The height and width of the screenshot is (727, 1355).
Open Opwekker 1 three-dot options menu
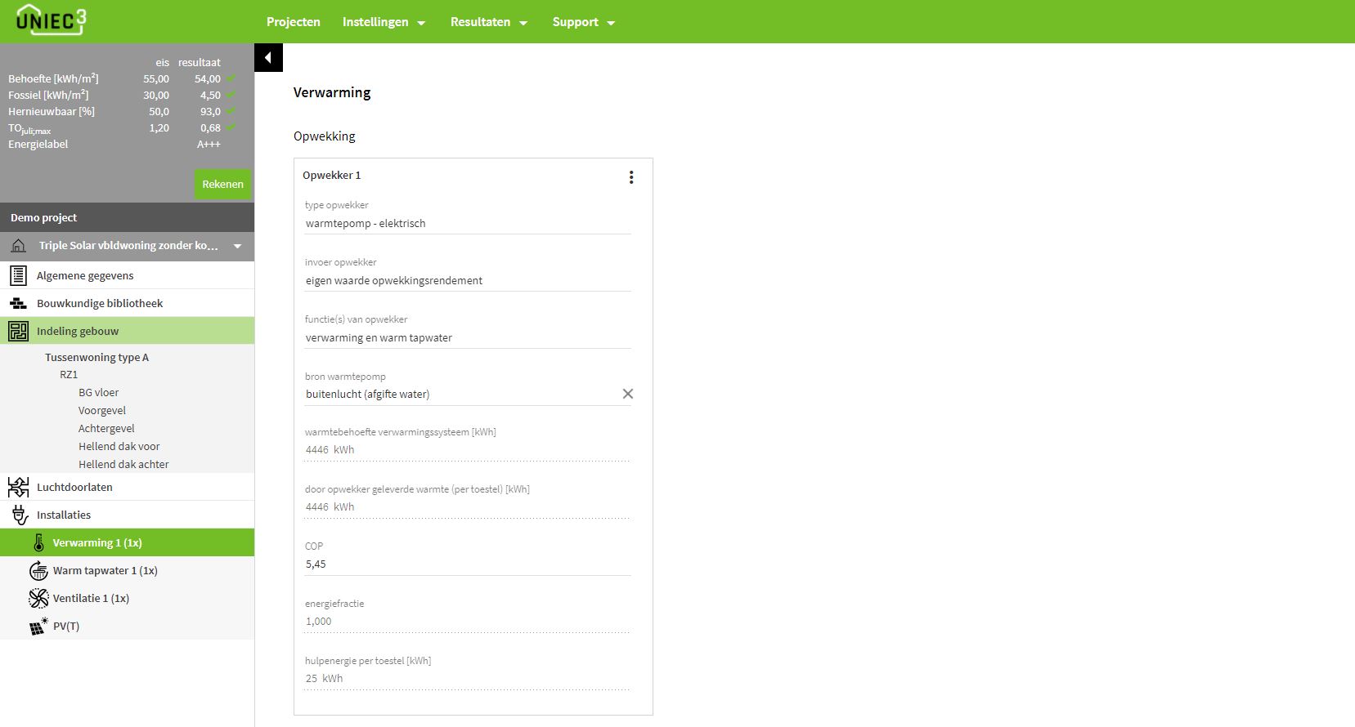click(x=630, y=177)
